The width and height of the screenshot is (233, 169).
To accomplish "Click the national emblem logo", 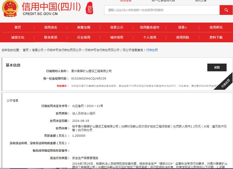I will (10, 8).
